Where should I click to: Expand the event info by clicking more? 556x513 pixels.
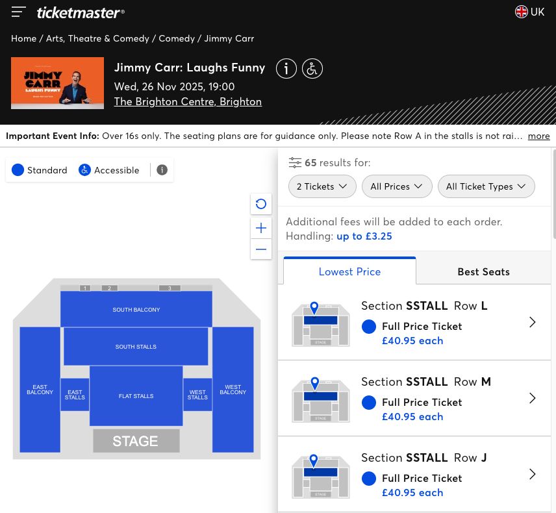[538, 136]
